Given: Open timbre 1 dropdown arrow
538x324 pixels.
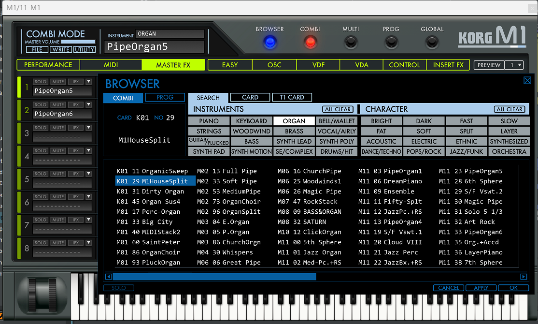Looking at the screenshot, I should click(88, 82).
